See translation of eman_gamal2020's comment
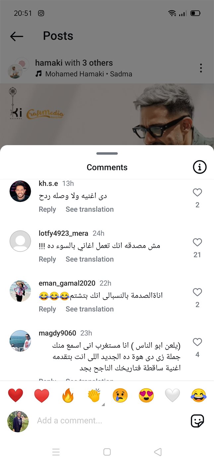Viewport: 214px width, 465px height. [89, 309]
